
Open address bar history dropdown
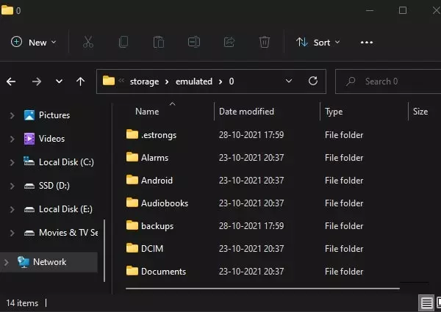(289, 81)
